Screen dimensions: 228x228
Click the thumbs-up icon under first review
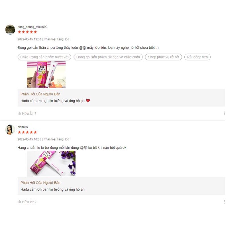pyautogui.click(x=19, y=113)
